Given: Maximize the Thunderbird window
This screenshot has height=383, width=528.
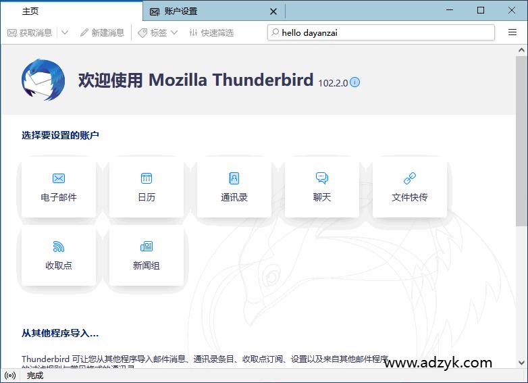Looking at the screenshot, I should [481, 10].
